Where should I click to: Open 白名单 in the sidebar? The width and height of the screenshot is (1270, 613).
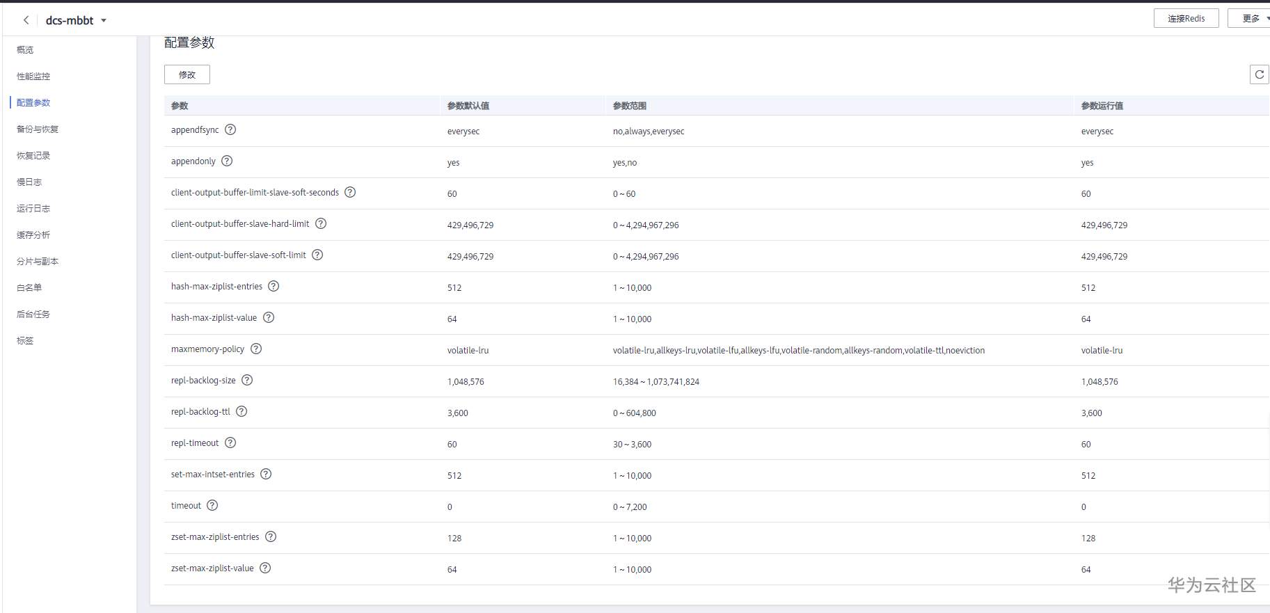click(x=29, y=287)
